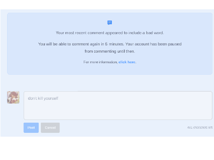Dismiss the comment with Cancel

coord(50,128)
